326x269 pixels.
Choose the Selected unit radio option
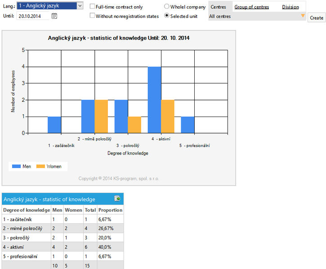click(x=166, y=15)
